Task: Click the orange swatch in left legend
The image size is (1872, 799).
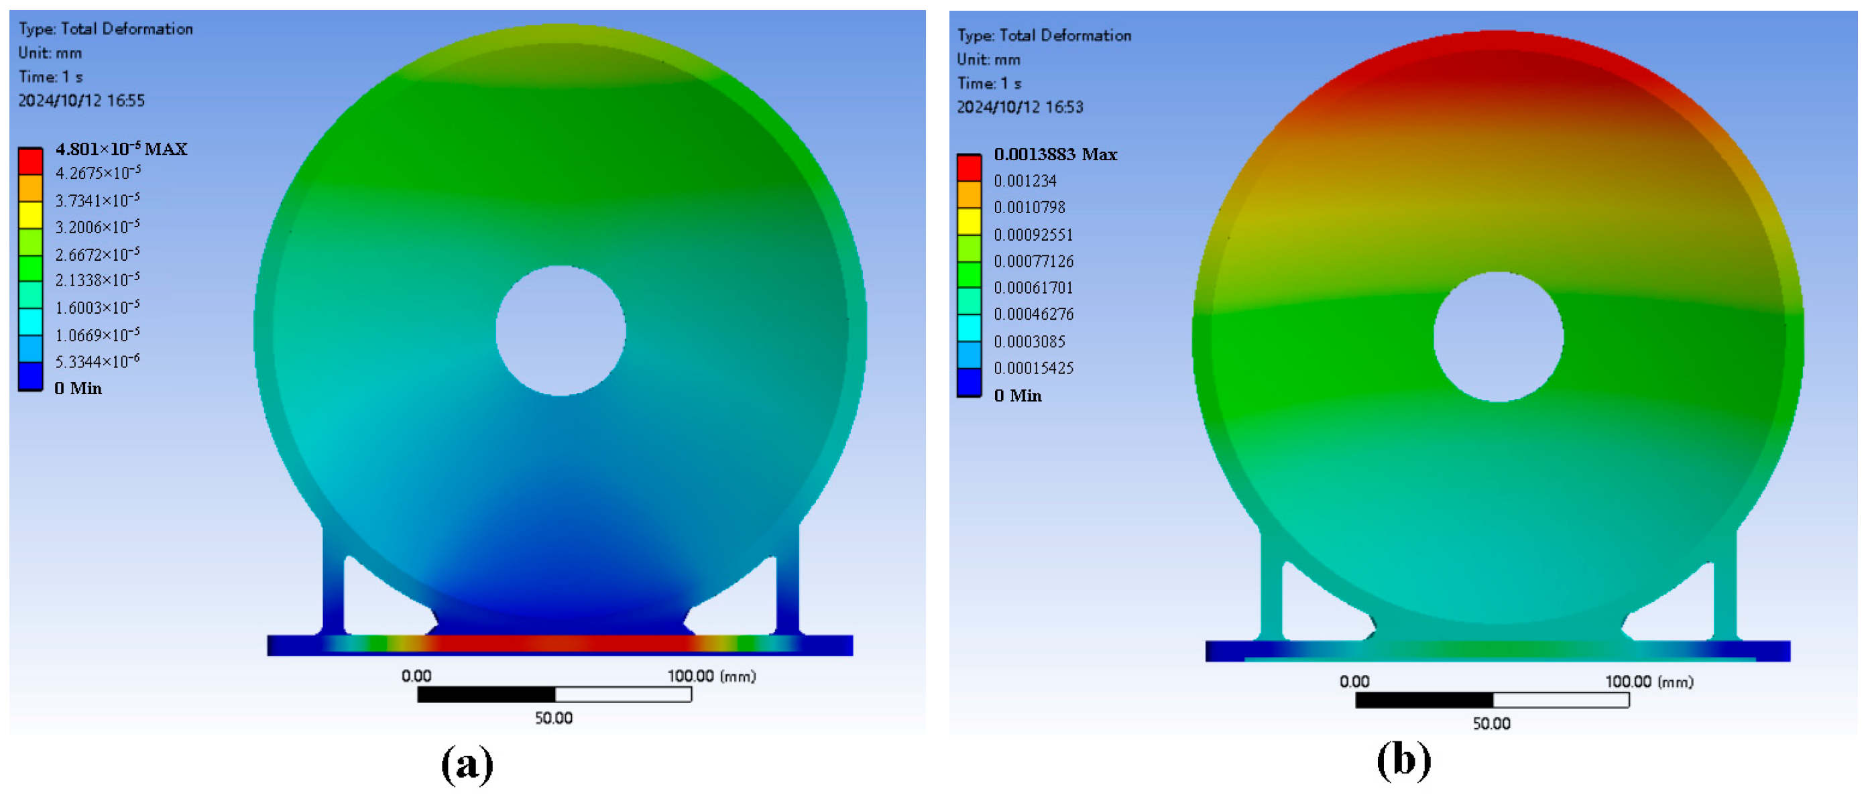Action: [x=30, y=188]
